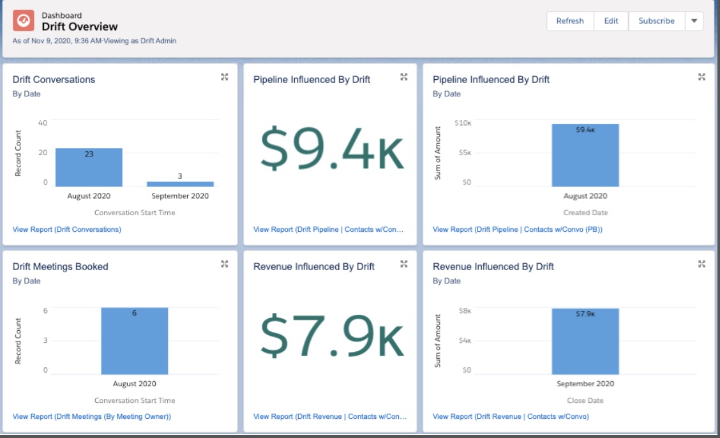The image size is (720, 438).
Task: Click the $9.4K pipeline bar
Action: pos(585,155)
